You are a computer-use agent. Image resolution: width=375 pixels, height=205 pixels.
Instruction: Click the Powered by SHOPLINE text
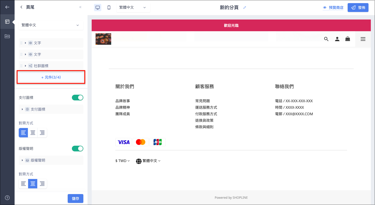point(231,198)
